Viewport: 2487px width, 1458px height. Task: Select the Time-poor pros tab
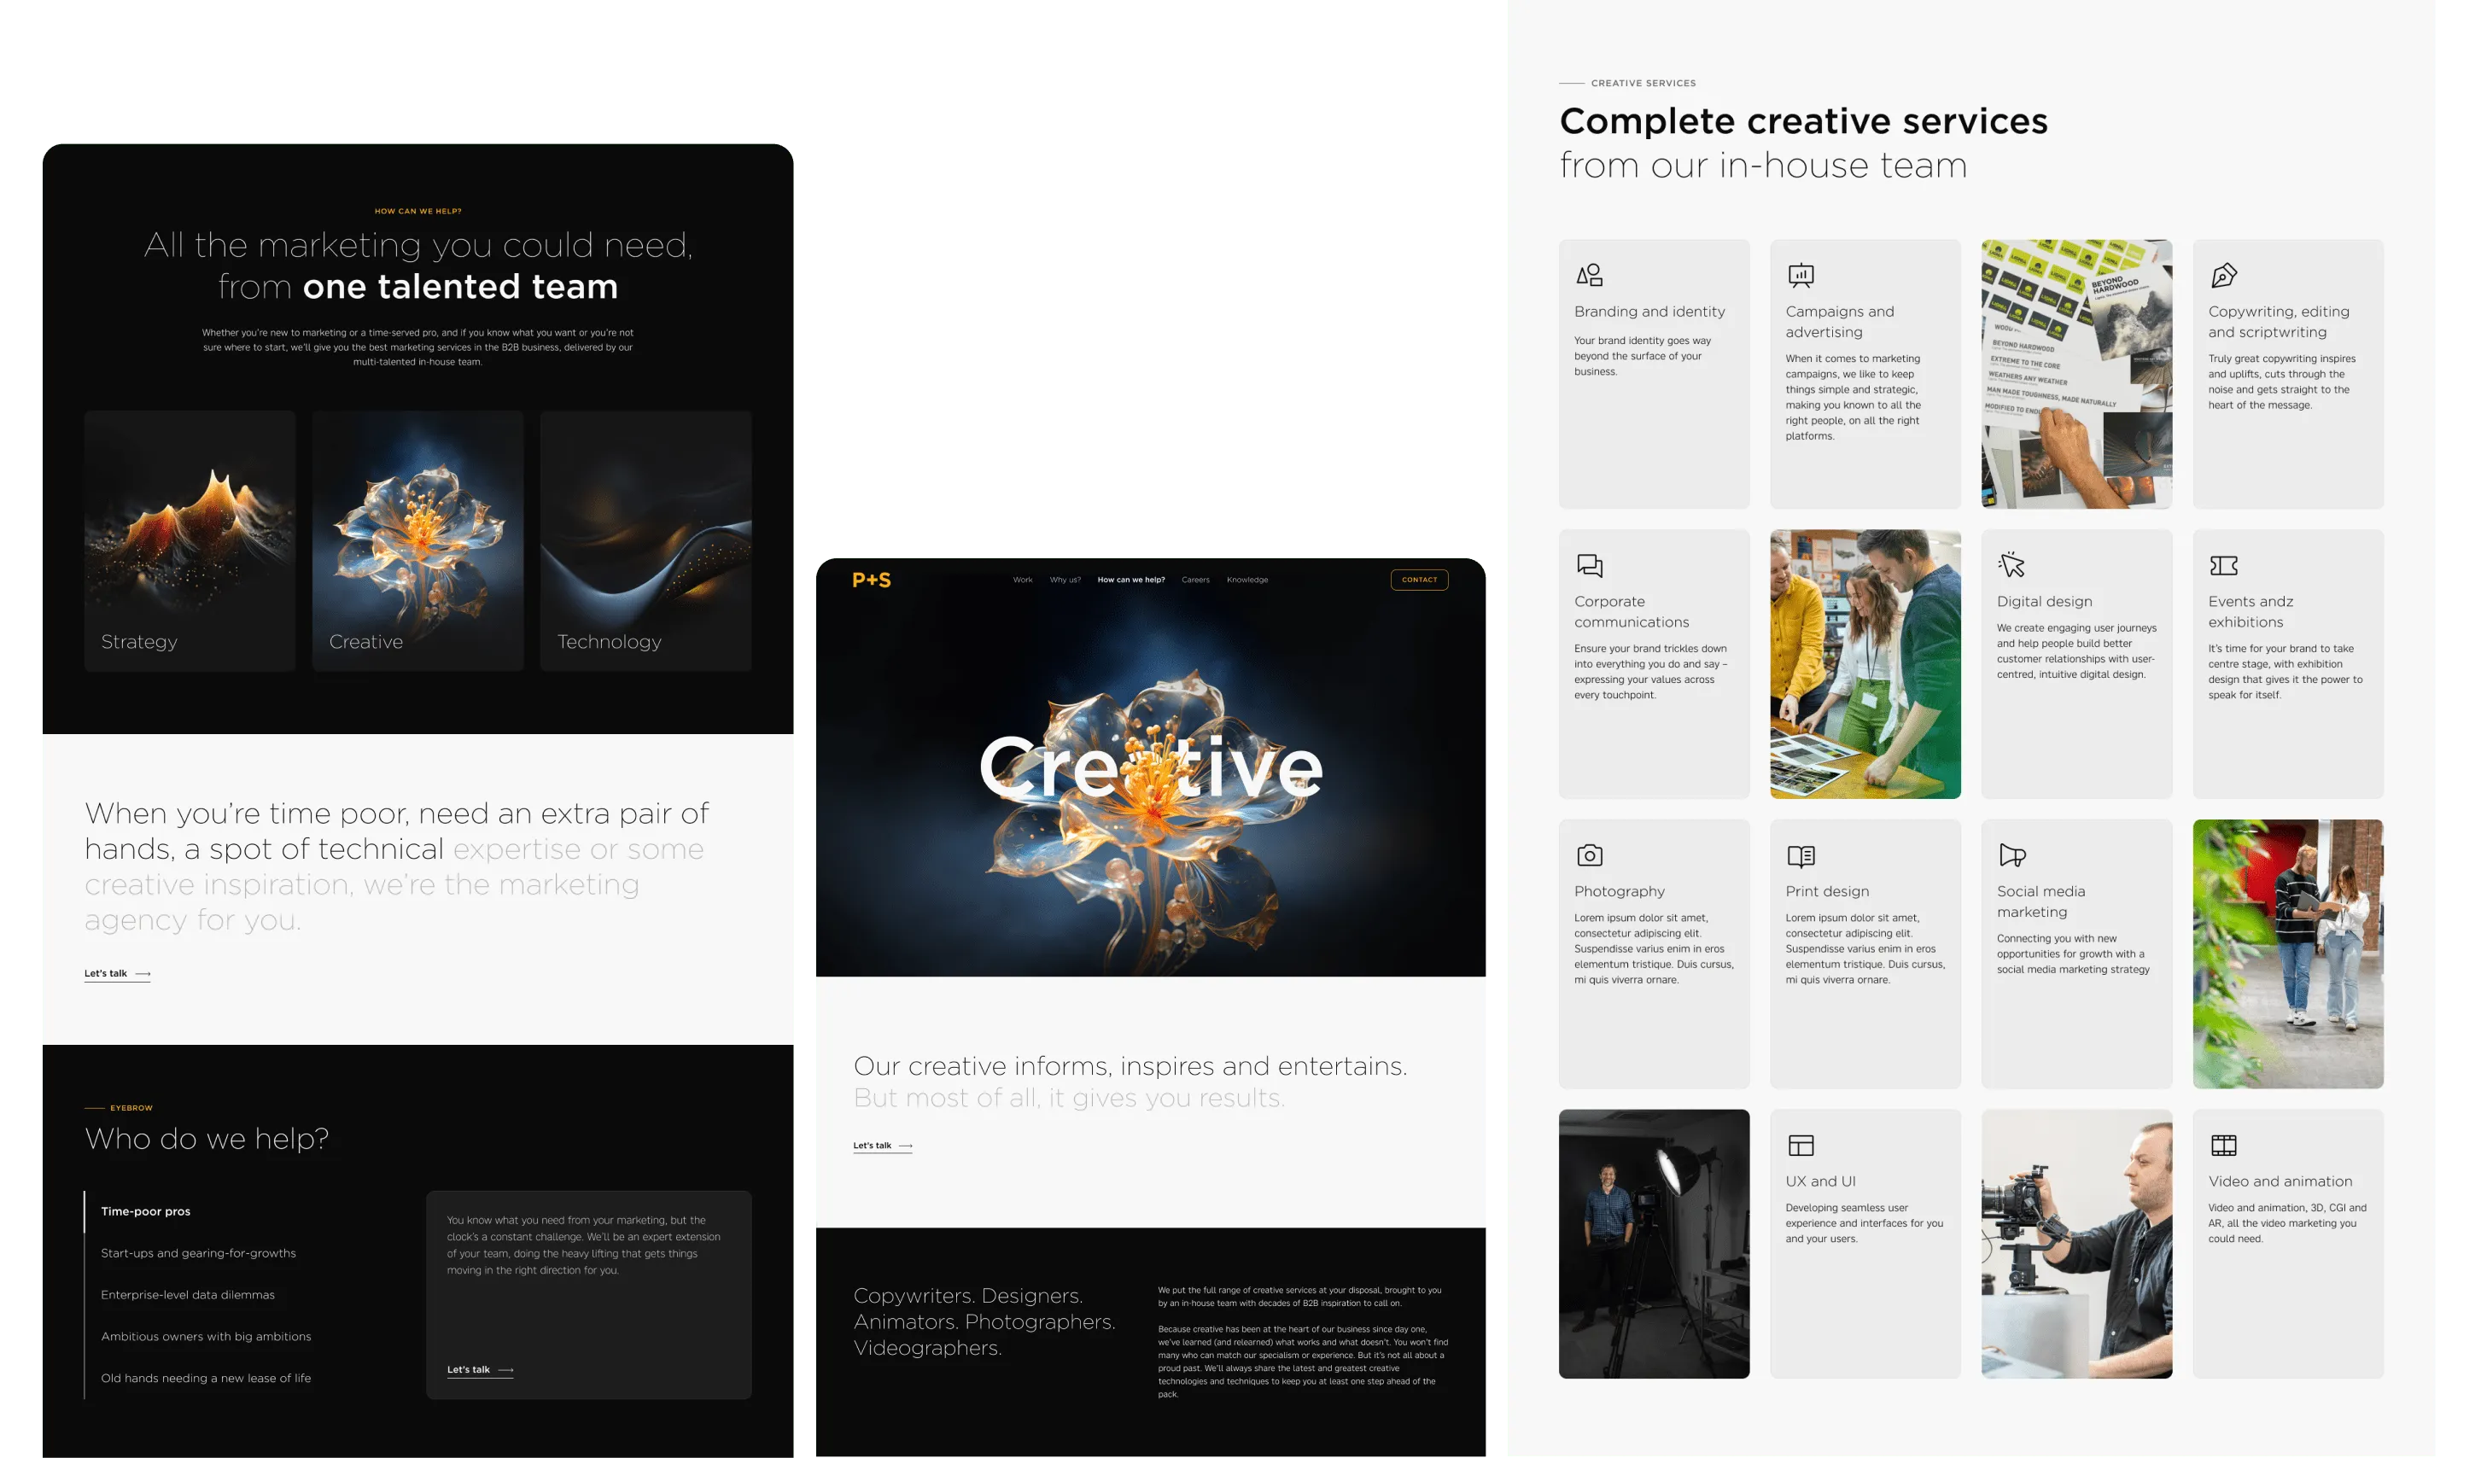145,1211
